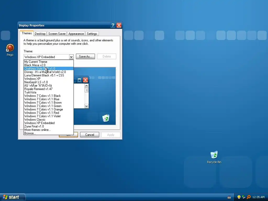
Task: Open the Pego desktop shortcut icon
Action: tap(10, 50)
